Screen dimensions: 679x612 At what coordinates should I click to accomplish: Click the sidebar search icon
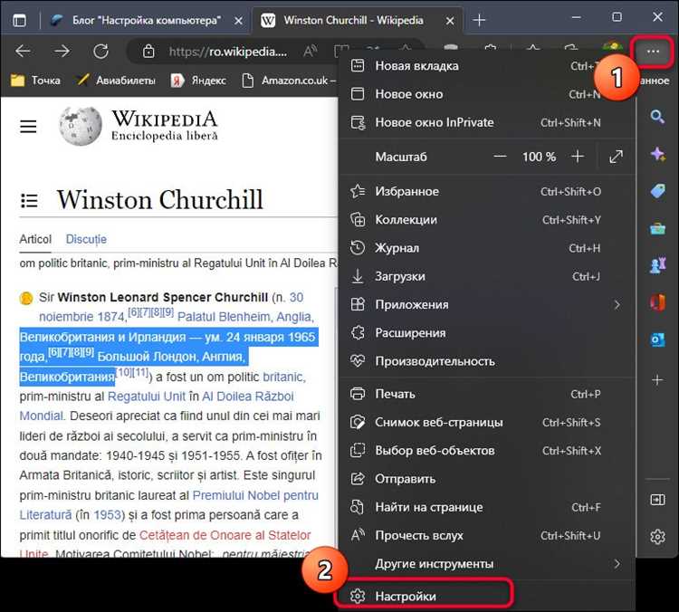pos(657,117)
